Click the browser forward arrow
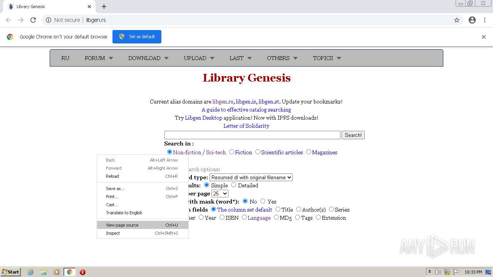The width and height of the screenshot is (493, 277). pyautogui.click(x=21, y=20)
